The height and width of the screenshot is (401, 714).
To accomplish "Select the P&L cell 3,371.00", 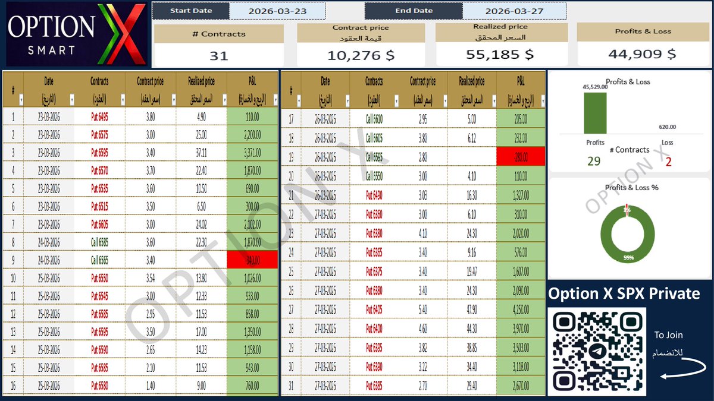I will point(253,153).
